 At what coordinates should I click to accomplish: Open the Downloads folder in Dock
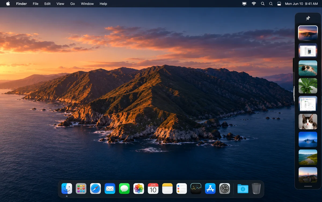tap(243, 189)
